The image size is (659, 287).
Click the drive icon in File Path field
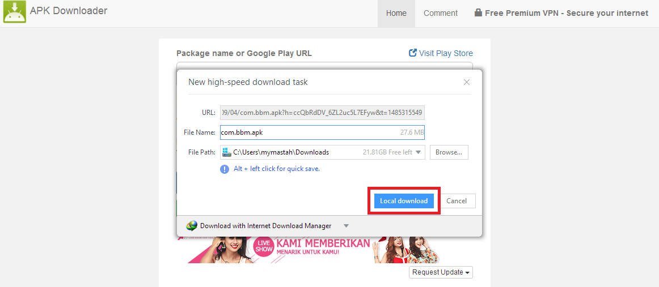pyautogui.click(x=226, y=152)
